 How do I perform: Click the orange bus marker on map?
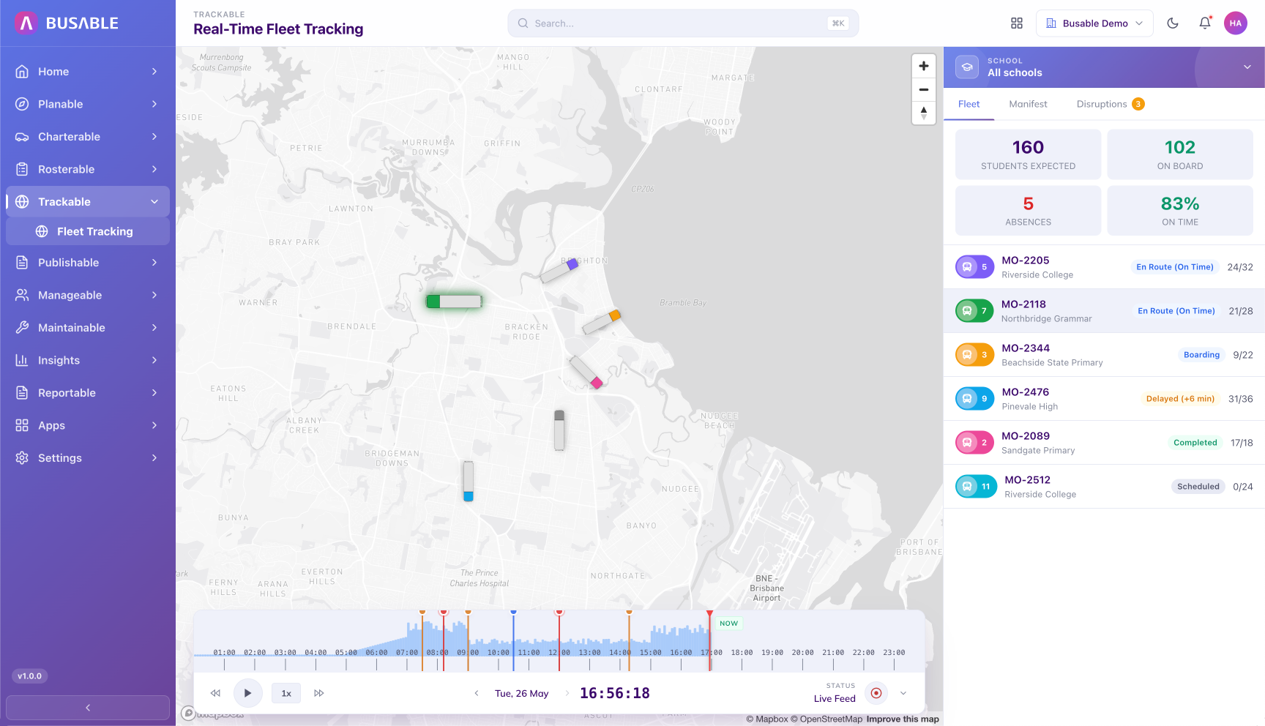pos(602,322)
